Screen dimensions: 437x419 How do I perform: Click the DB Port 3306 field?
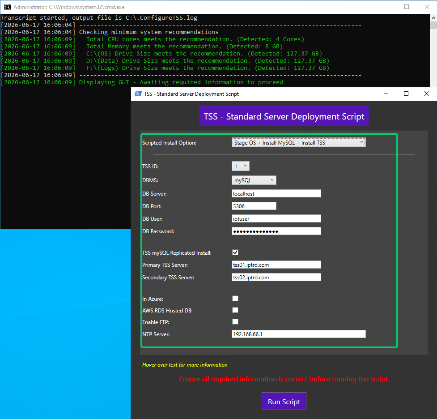[x=254, y=206]
